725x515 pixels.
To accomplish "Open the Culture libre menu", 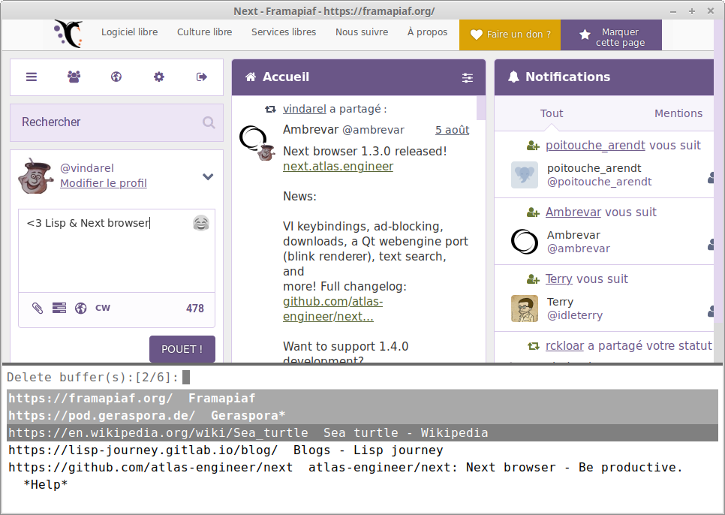I will [x=204, y=32].
